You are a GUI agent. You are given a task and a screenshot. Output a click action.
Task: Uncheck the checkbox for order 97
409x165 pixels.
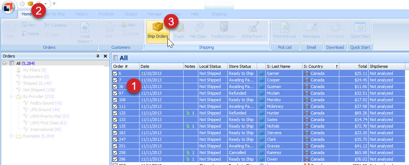pos(115,93)
